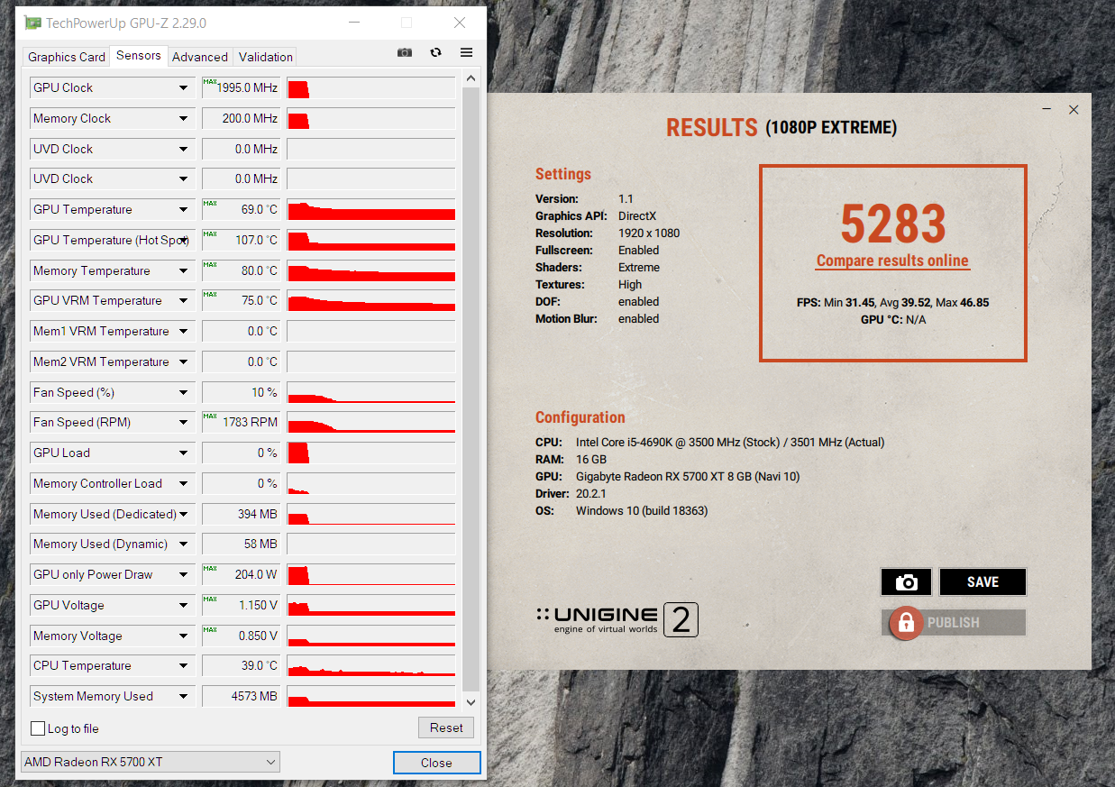Open GPU Temperature (Hot Spot) dropdown

point(184,240)
